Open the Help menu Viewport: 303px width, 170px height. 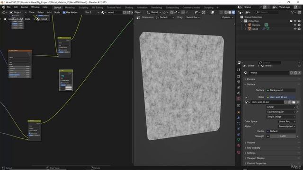point(45,7)
